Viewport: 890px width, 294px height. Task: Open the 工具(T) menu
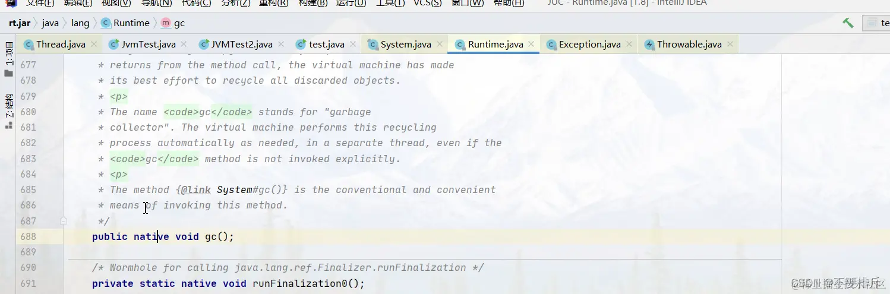point(390,3)
